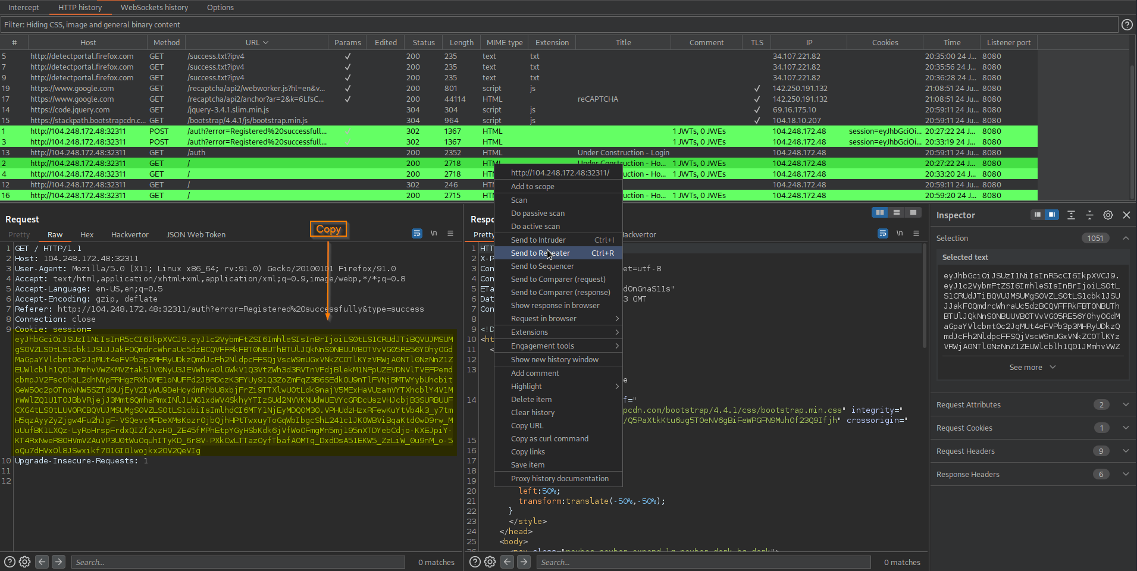
Task: Open proxy history help icon beside filter bar
Action: tap(1127, 24)
